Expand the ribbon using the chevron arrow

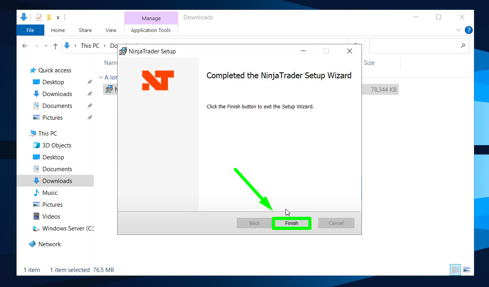pyautogui.click(x=458, y=30)
